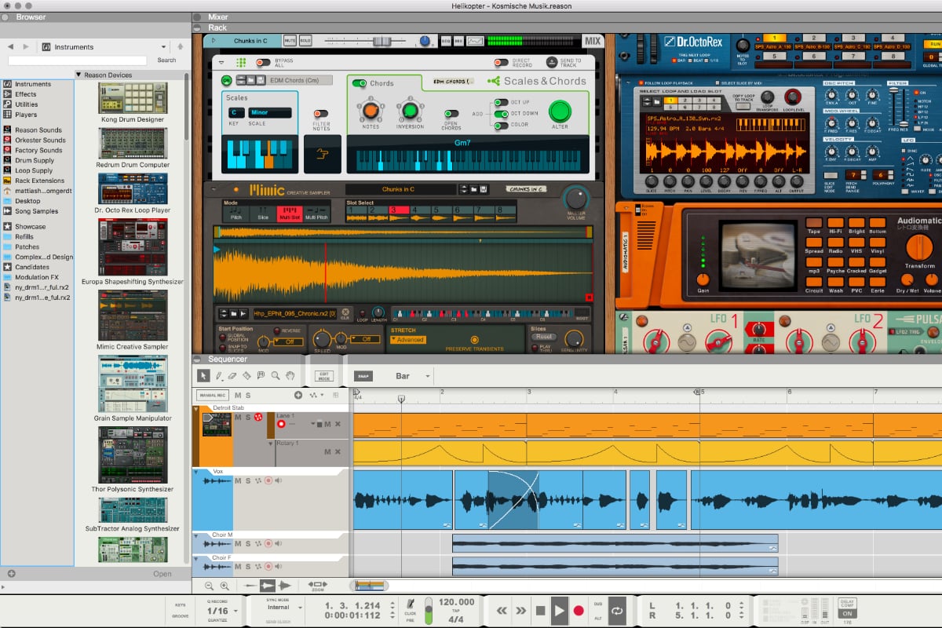Select the Eraser tool in sequencer

pos(233,376)
